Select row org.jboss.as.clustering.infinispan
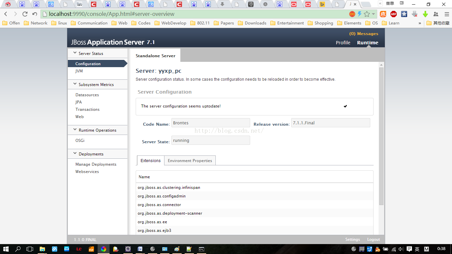452x254 pixels. tap(254, 187)
